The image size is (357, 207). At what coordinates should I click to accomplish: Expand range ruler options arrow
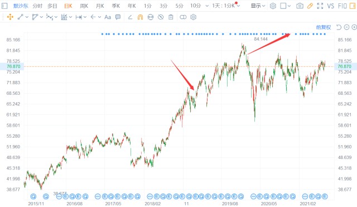[85, 17]
